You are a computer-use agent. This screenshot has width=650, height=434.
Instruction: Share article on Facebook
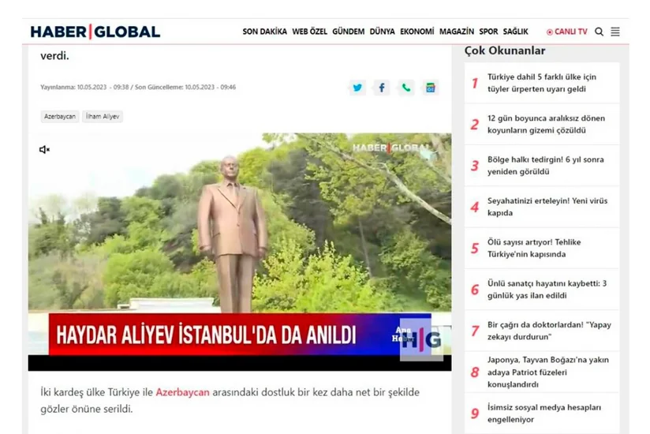click(382, 88)
